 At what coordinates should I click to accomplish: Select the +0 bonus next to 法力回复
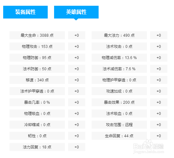click(x=77, y=147)
